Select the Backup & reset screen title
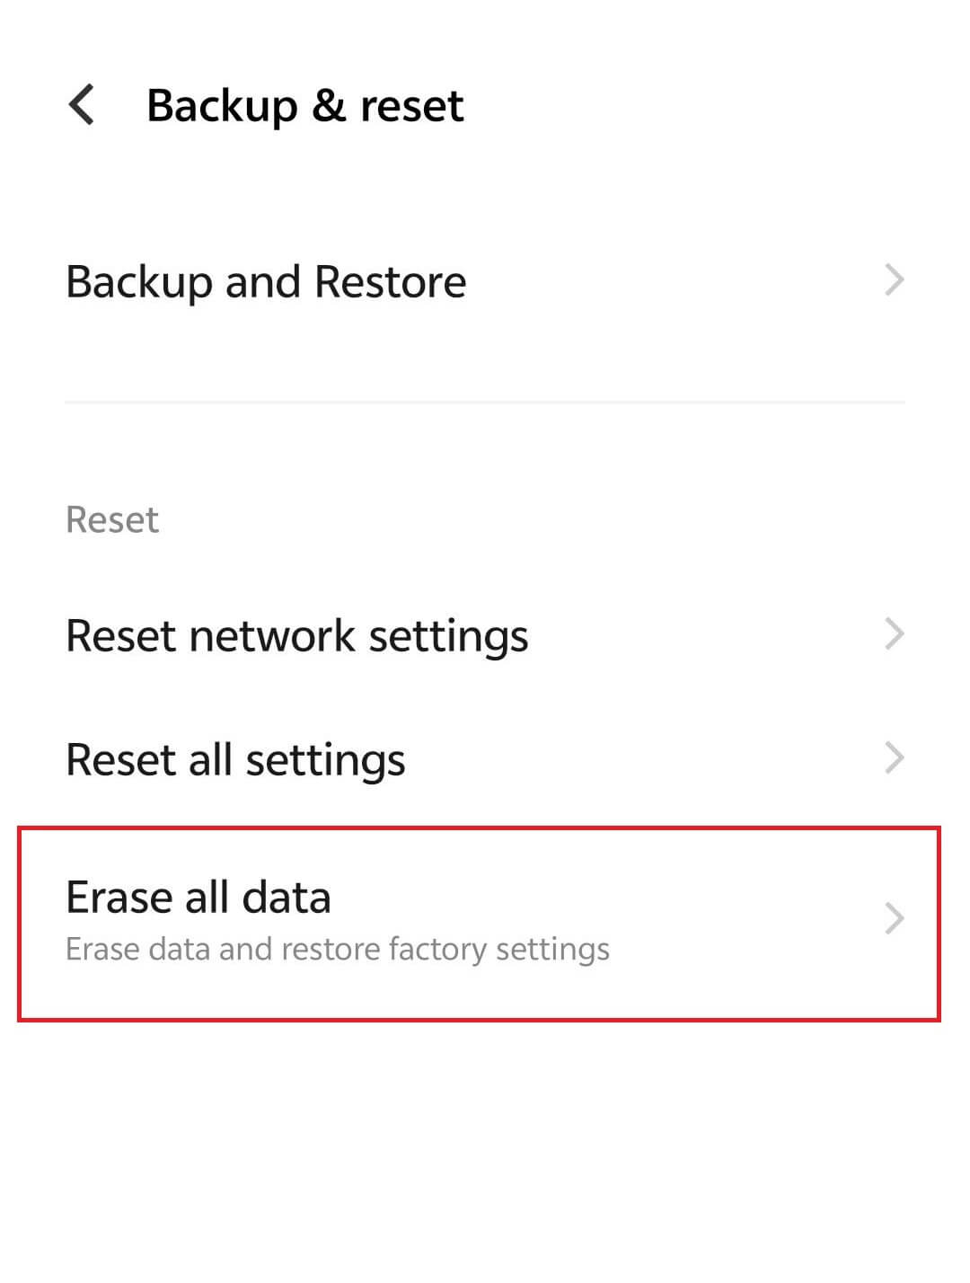The image size is (970, 1283). click(x=305, y=105)
